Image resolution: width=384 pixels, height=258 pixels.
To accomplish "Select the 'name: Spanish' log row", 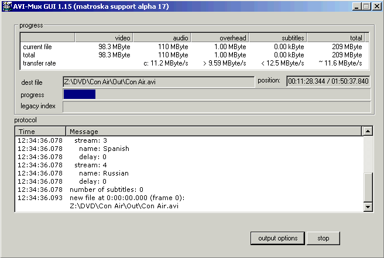I will [189, 149].
